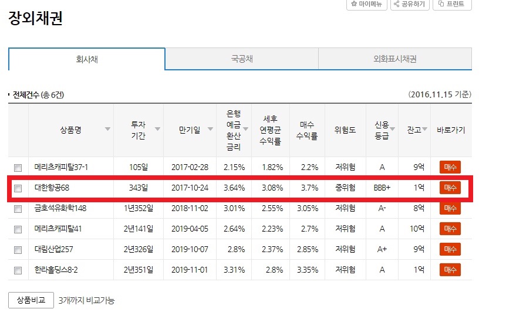Viewport: 506px width, 326px height.
Task: Sort by 만기일 column arrow
Action: pos(210,129)
